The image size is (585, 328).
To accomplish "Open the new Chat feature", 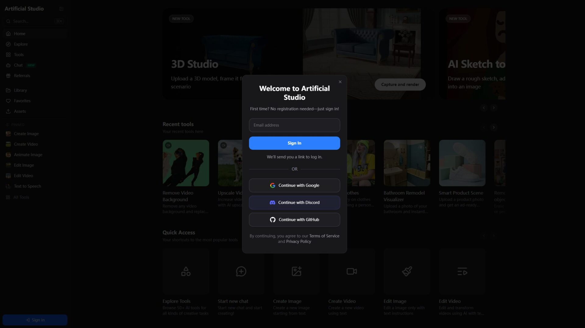I will pyautogui.click(x=18, y=65).
